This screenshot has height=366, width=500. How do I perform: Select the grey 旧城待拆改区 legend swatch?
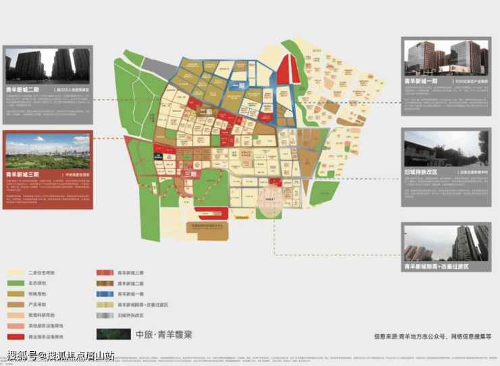106,315
